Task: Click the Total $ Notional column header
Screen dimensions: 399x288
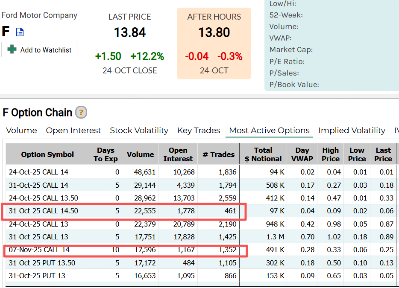Action: click(263, 154)
